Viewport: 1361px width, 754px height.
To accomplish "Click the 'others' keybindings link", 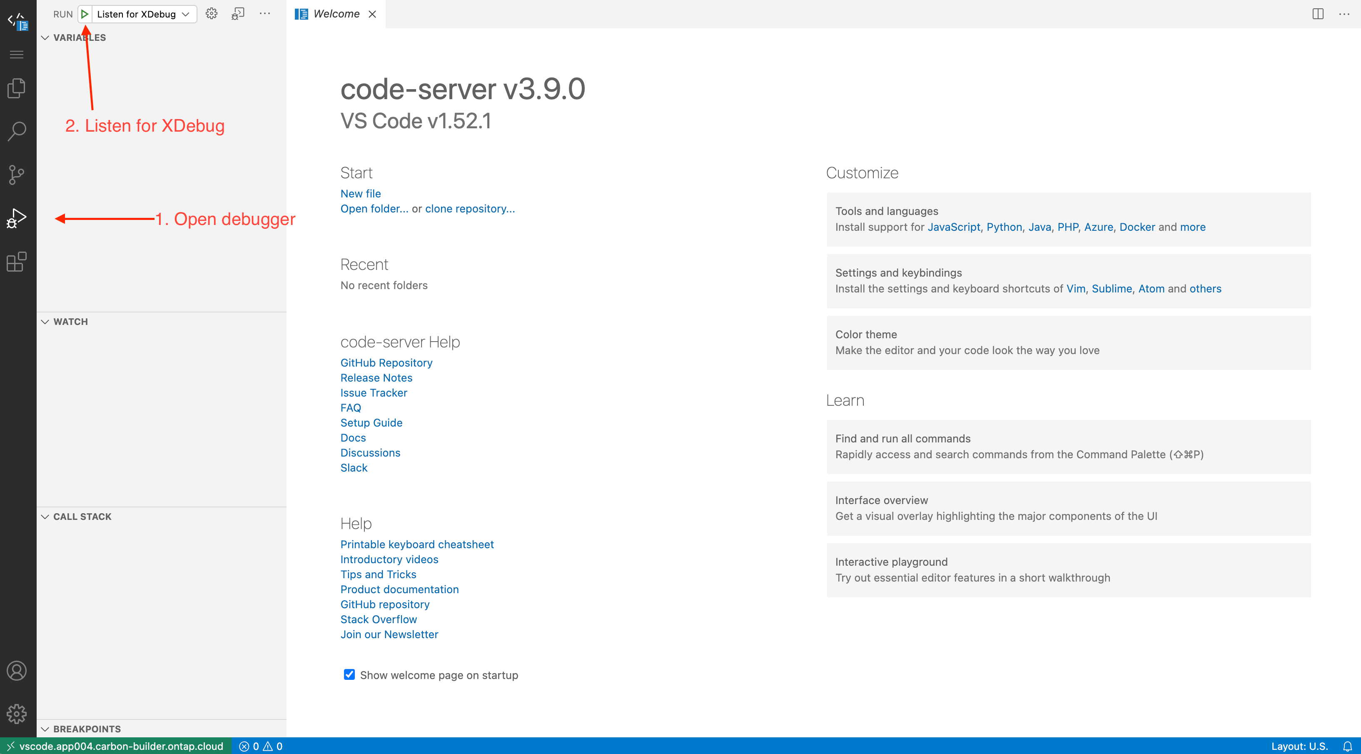I will 1205,289.
